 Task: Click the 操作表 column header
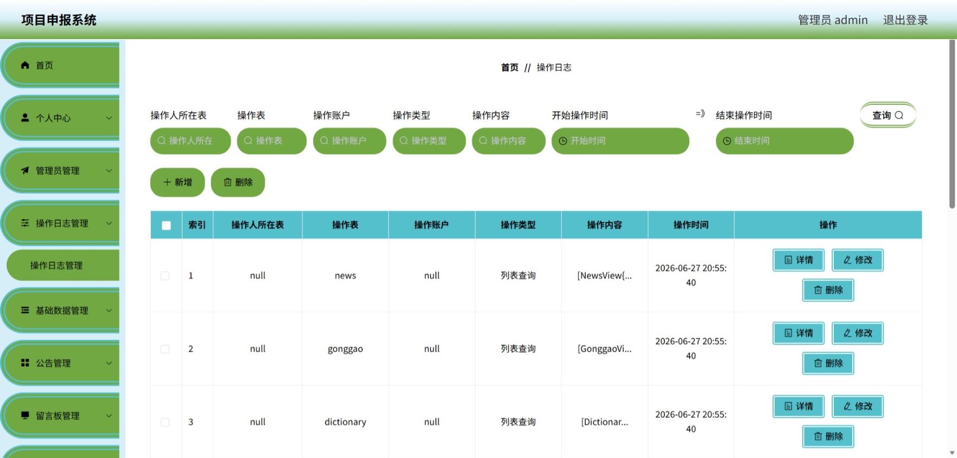point(345,225)
